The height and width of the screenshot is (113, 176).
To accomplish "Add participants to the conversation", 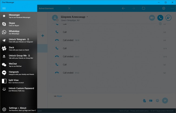I will [168, 18].
